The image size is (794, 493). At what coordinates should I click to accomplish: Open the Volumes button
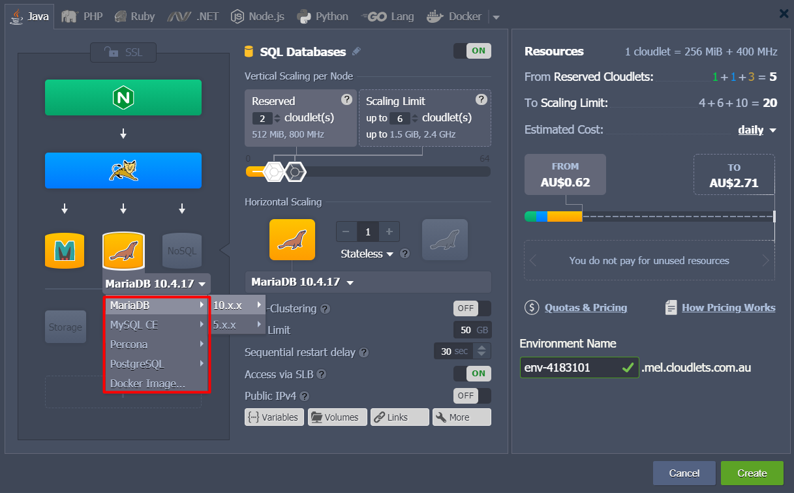click(337, 417)
